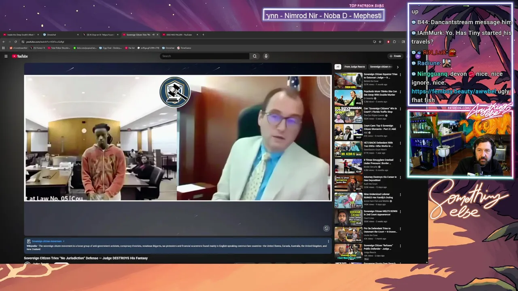The height and width of the screenshot is (291, 518).
Task: Click the browser back arrow
Action: tap(4, 42)
